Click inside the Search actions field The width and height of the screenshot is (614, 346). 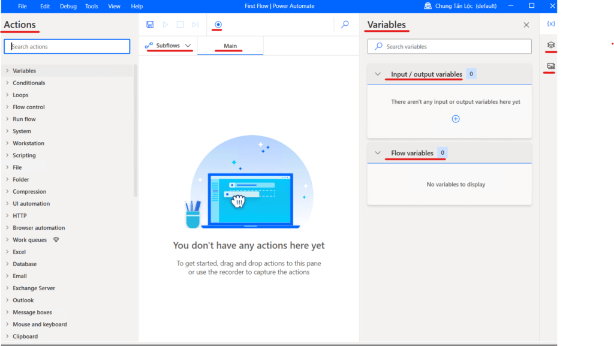click(x=67, y=46)
